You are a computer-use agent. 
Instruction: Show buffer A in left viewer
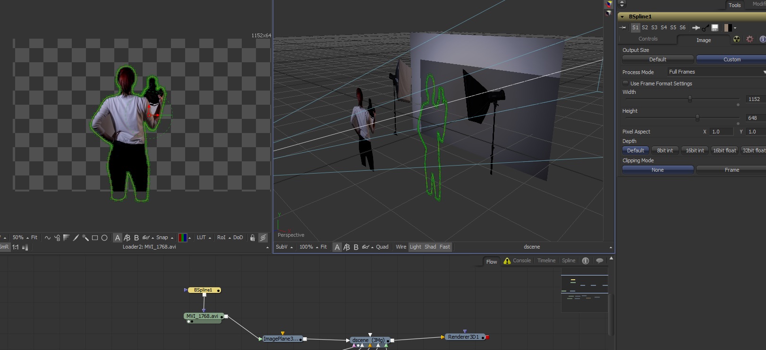[118, 238]
